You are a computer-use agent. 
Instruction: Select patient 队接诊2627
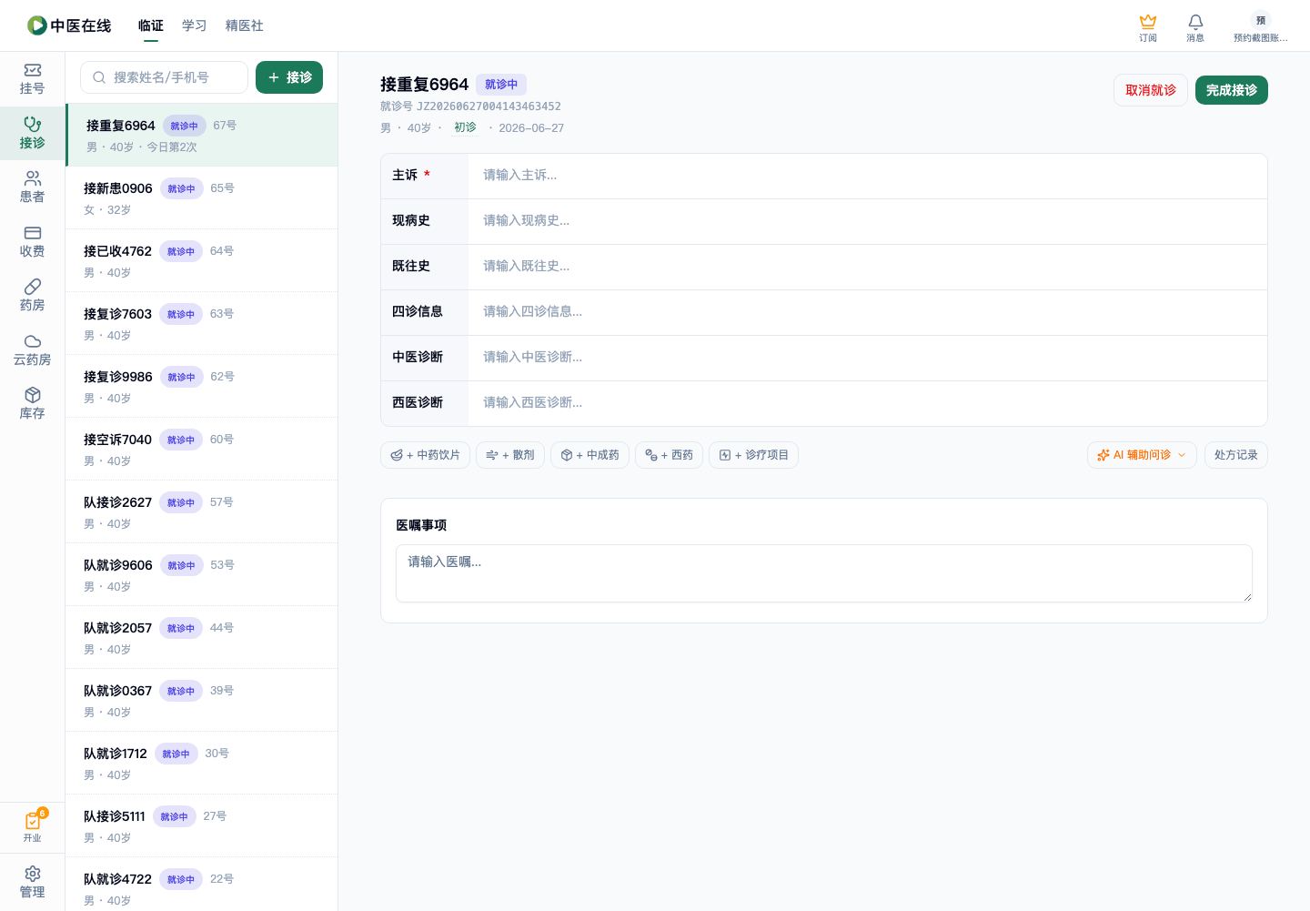[202, 511]
